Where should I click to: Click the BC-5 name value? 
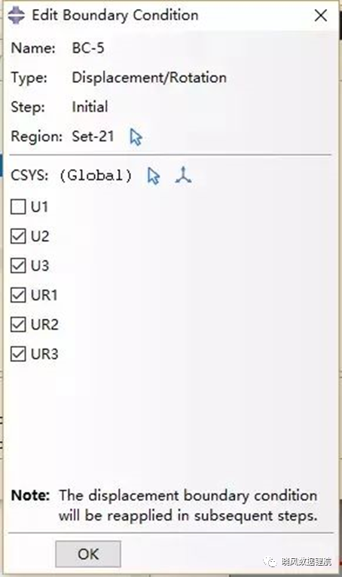88,48
